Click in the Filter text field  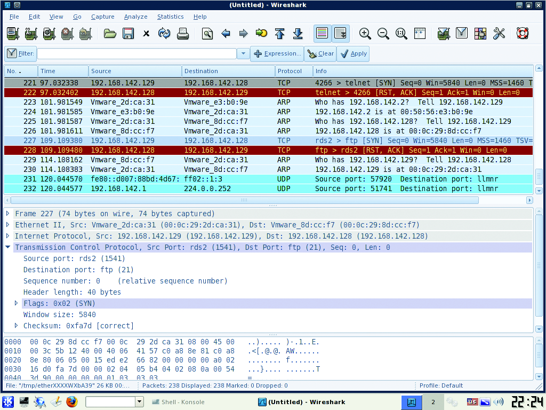coord(136,54)
